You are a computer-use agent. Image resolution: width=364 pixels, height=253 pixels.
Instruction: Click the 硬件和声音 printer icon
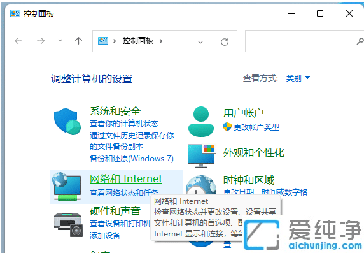[68, 225]
